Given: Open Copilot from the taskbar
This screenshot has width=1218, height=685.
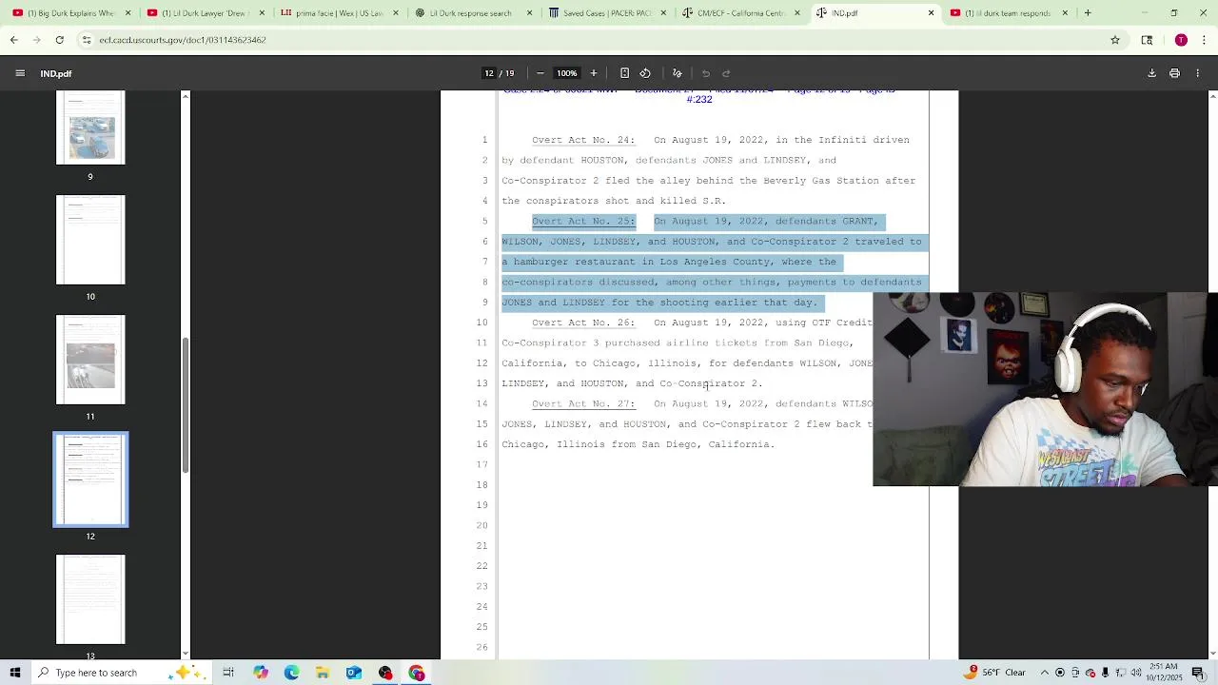Looking at the screenshot, I should pyautogui.click(x=260, y=673).
